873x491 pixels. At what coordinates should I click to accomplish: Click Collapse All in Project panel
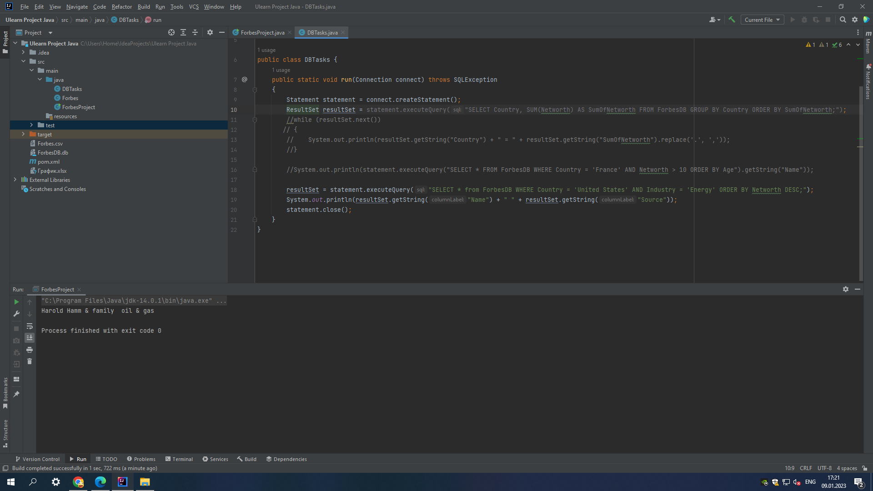(x=195, y=32)
